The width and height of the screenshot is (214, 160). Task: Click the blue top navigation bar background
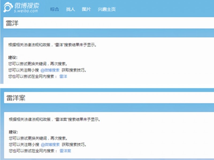click(160, 8)
